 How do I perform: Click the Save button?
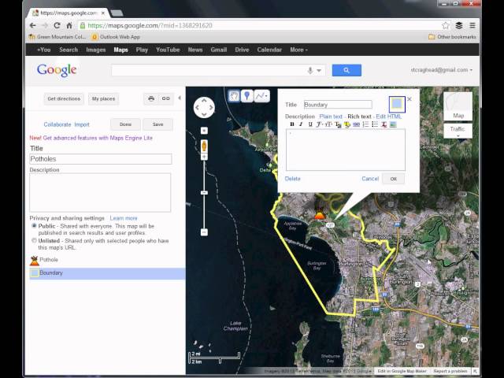157,124
